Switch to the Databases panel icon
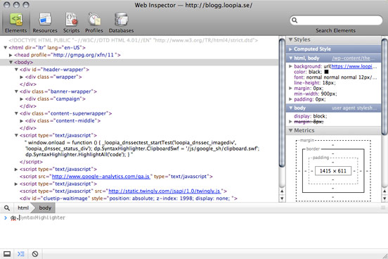 (121, 19)
